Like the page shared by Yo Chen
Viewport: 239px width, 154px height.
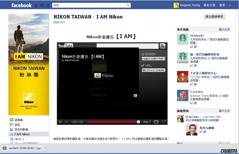193,84
